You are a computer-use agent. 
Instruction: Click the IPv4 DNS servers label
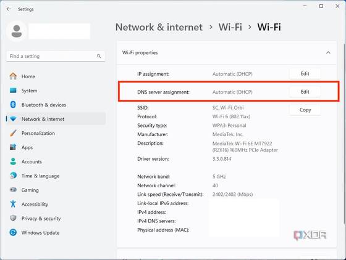(156, 221)
